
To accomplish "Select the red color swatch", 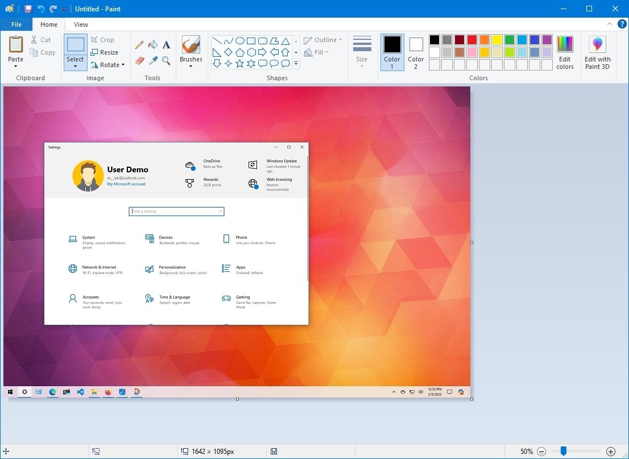I will [x=472, y=39].
